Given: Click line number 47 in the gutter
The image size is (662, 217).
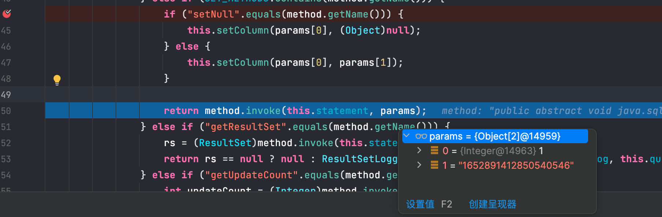Looking at the screenshot, I should click(6, 62).
